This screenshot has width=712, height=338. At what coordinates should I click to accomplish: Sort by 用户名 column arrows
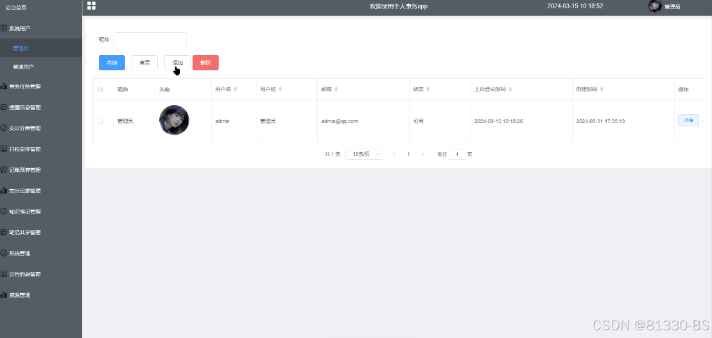pos(235,89)
